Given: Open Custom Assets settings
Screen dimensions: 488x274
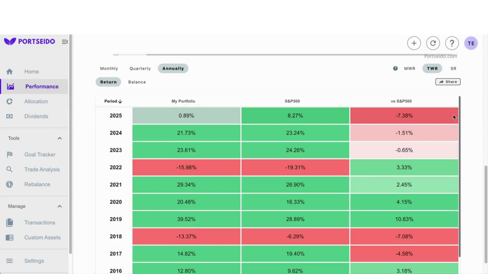Looking at the screenshot, I should [x=42, y=237].
